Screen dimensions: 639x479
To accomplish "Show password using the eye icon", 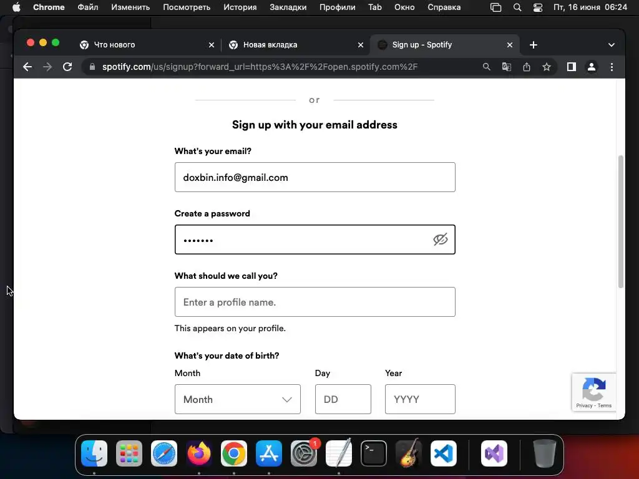I will [440, 239].
